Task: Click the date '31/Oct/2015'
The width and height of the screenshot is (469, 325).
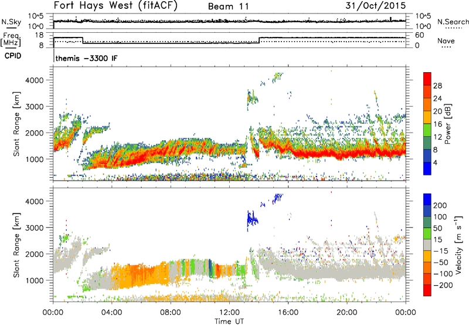Action: coord(376,6)
